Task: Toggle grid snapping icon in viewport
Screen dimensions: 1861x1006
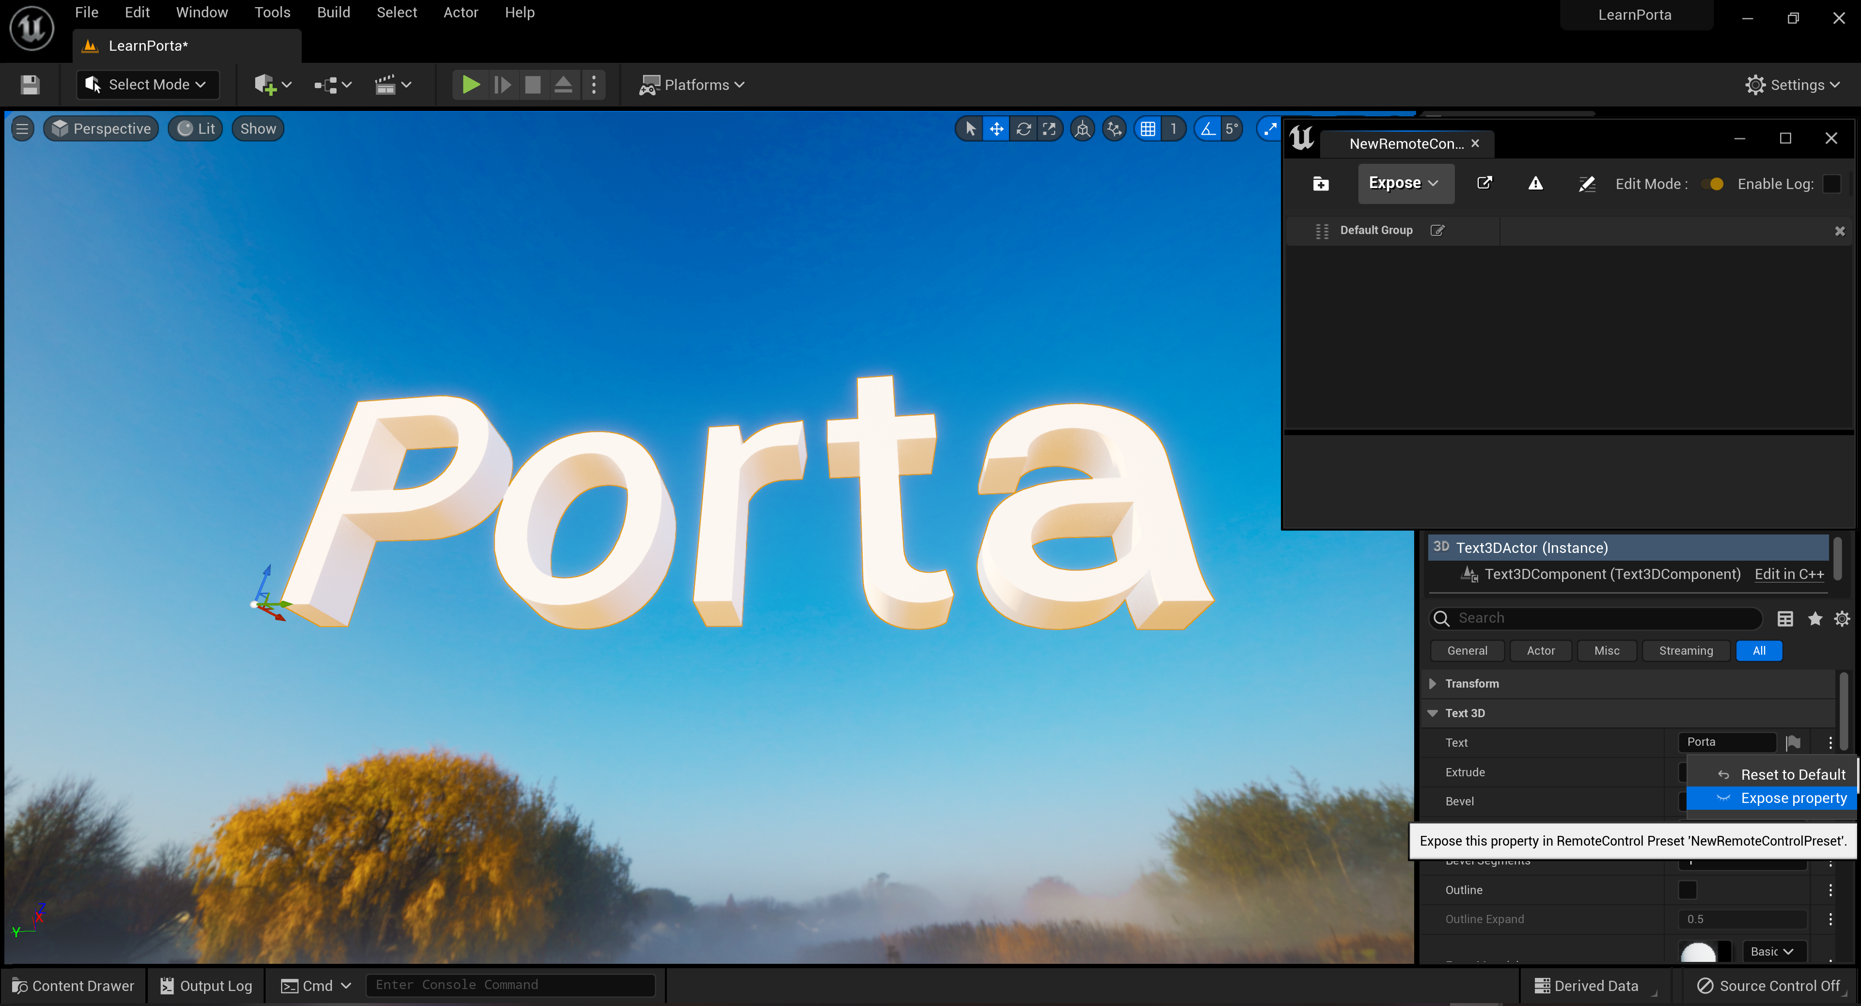Action: click(x=1147, y=128)
